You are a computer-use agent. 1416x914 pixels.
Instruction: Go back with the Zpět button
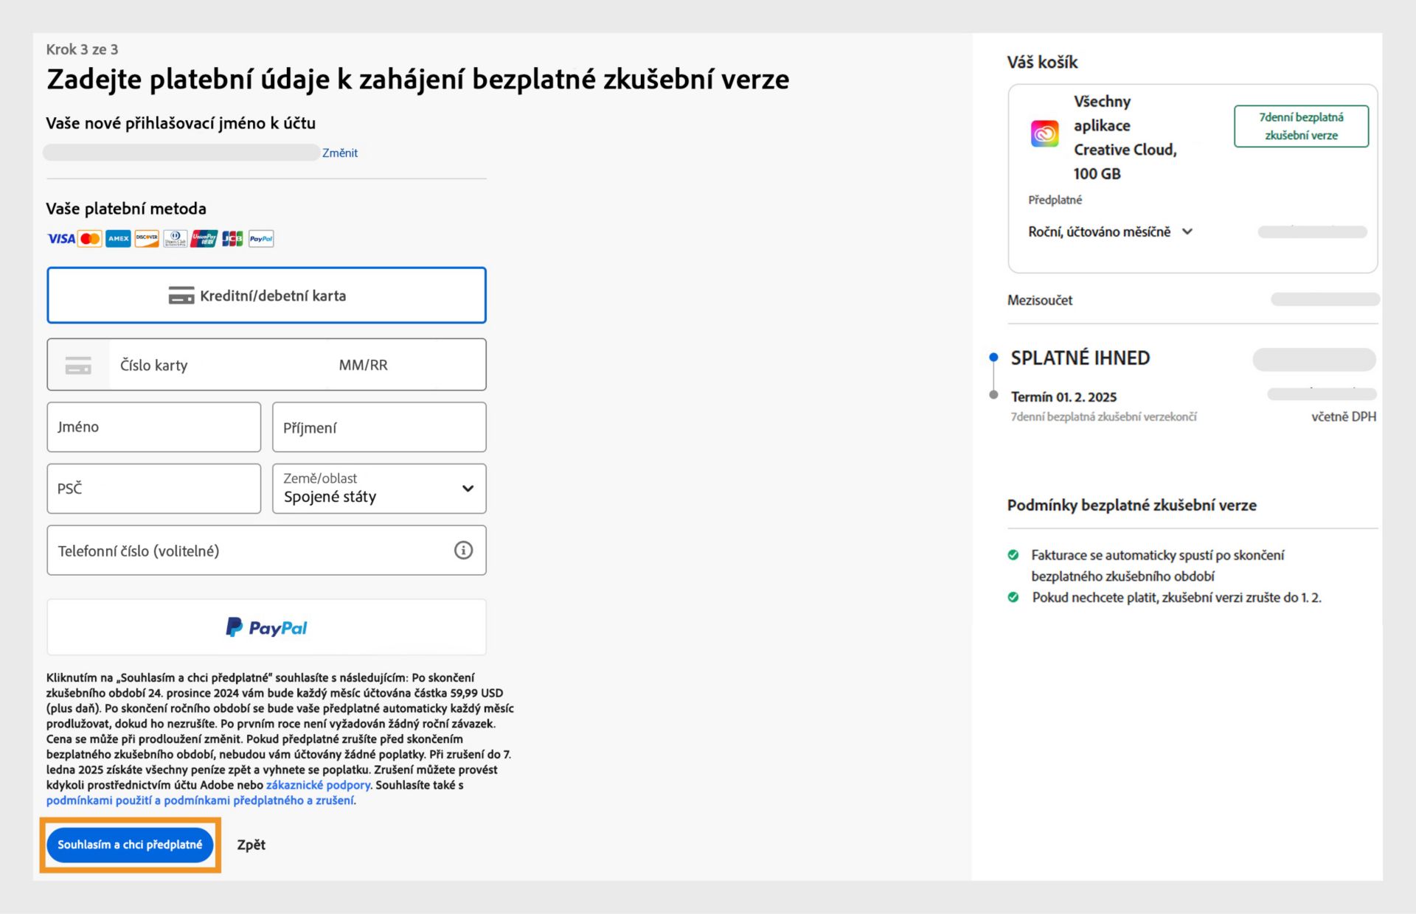coord(251,845)
